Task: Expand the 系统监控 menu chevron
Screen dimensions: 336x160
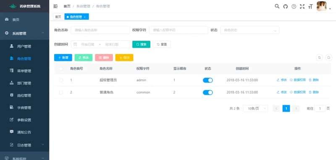Action: tap(43, 158)
